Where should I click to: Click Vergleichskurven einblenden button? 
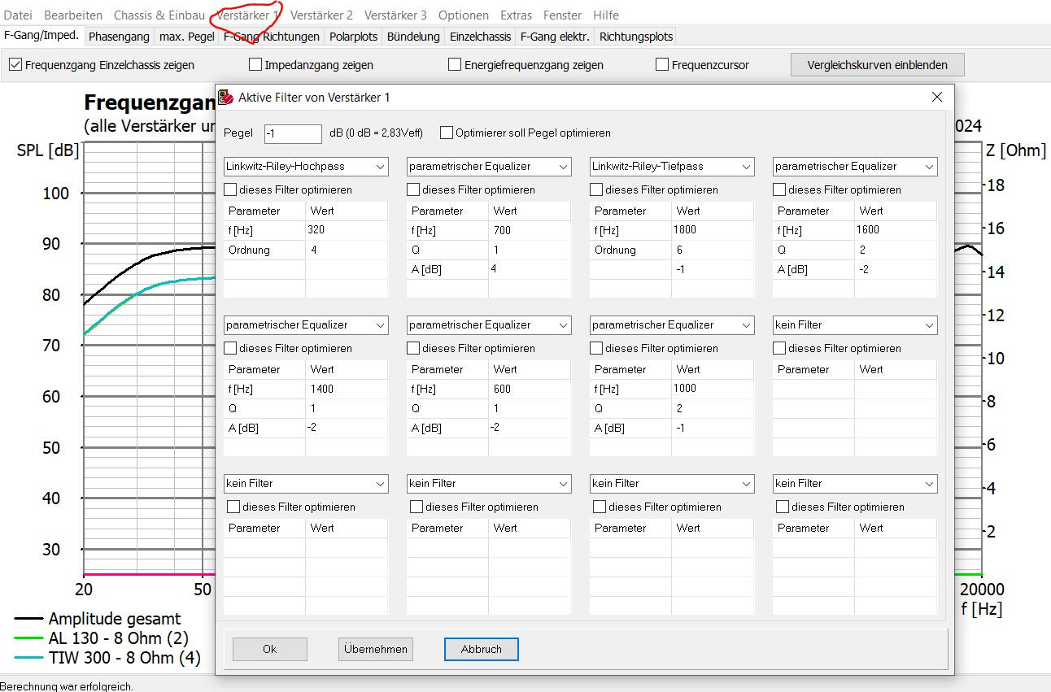point(877,65)
